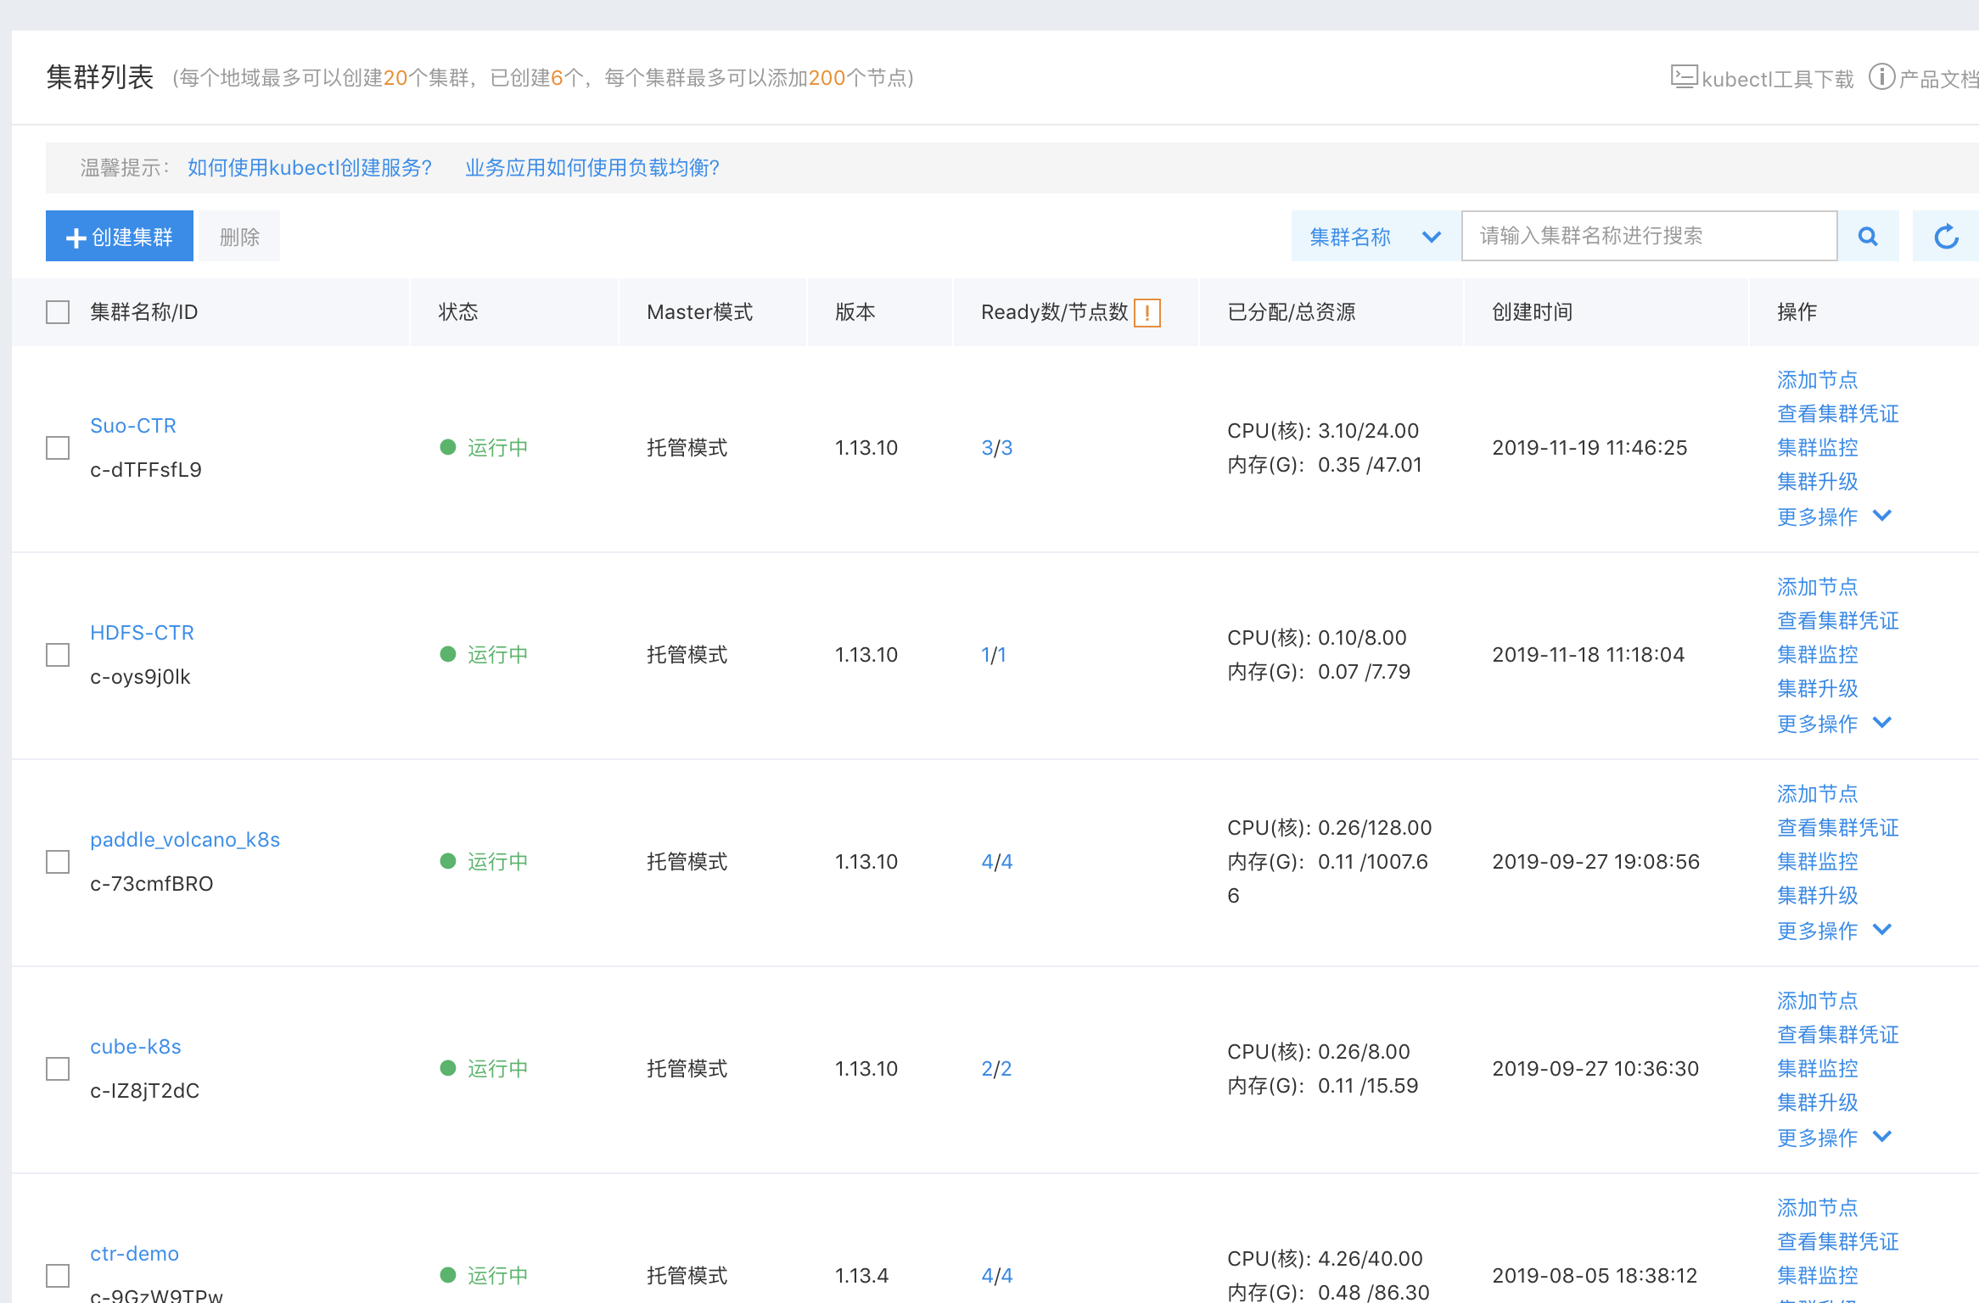The height and width of the screenshot is (1303, 1979).
Task: Click 添加节点 for paddle_volcano_k8s
Action: tap(1818, 793)
